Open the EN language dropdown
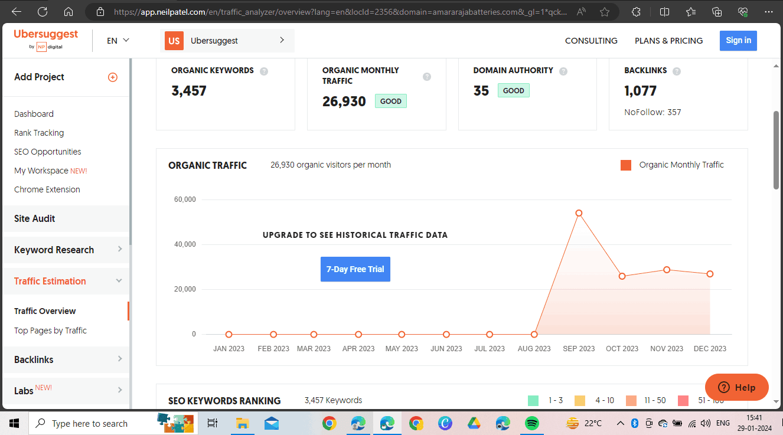The width and height of the screenshot is (783, 435). click(x=117, y=40)
